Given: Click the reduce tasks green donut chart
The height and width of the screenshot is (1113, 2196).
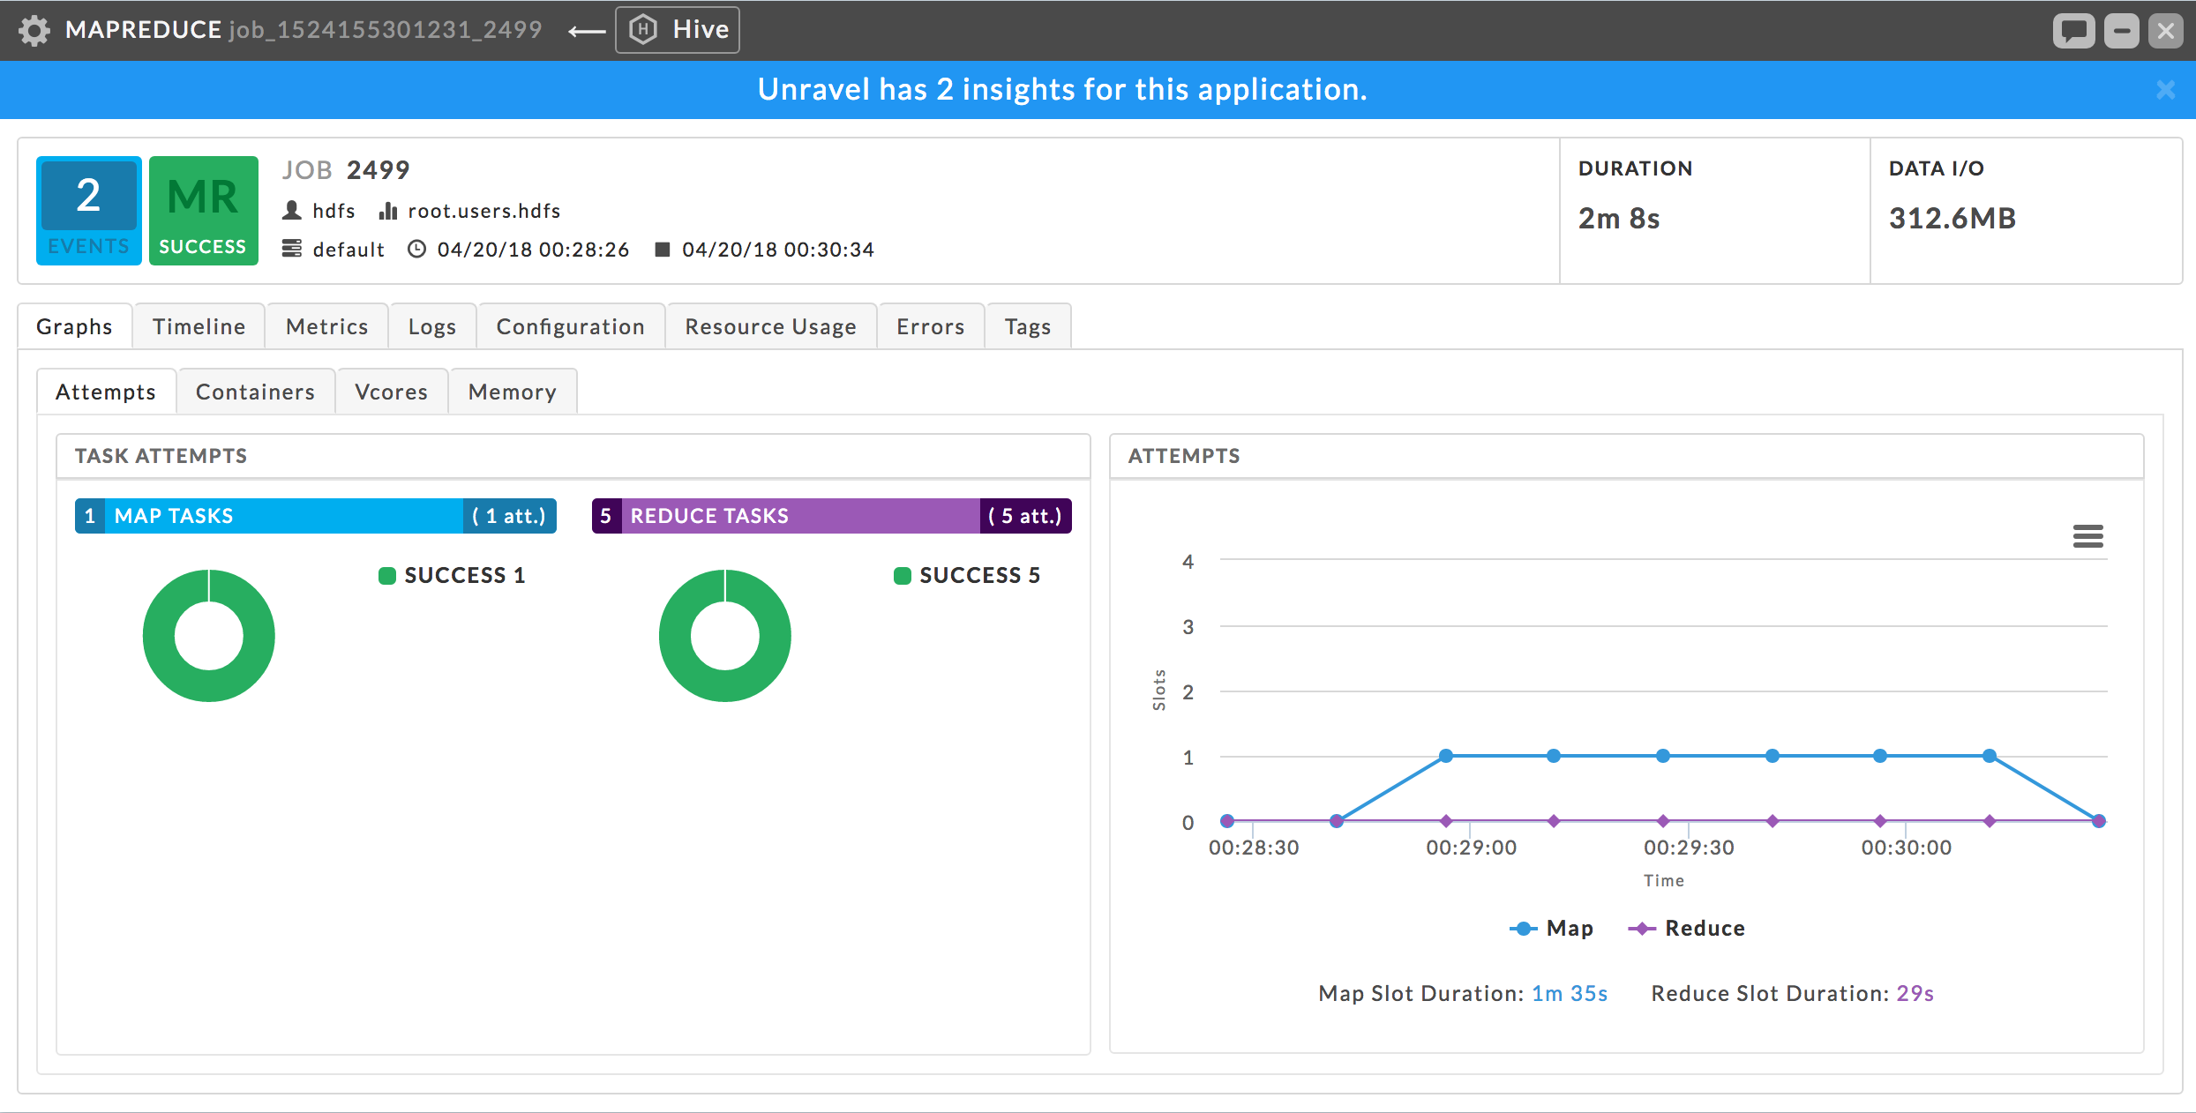Looking at the screenshot, I should (725, 636).
